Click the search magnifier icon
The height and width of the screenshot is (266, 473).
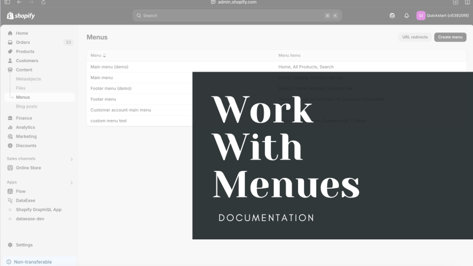coord(139,16)
